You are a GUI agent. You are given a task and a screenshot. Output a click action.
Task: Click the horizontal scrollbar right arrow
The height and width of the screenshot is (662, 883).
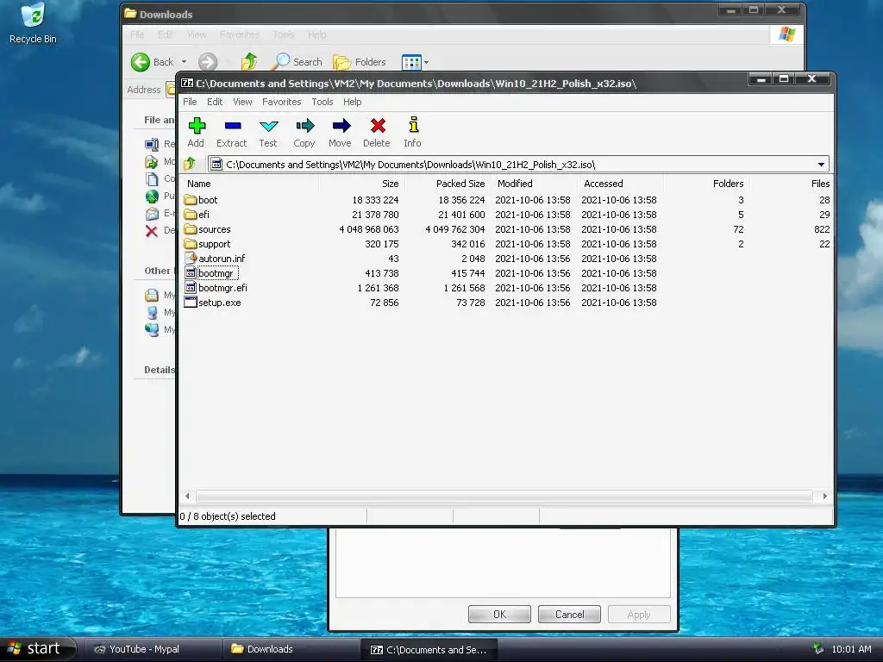tap(824, 496)
